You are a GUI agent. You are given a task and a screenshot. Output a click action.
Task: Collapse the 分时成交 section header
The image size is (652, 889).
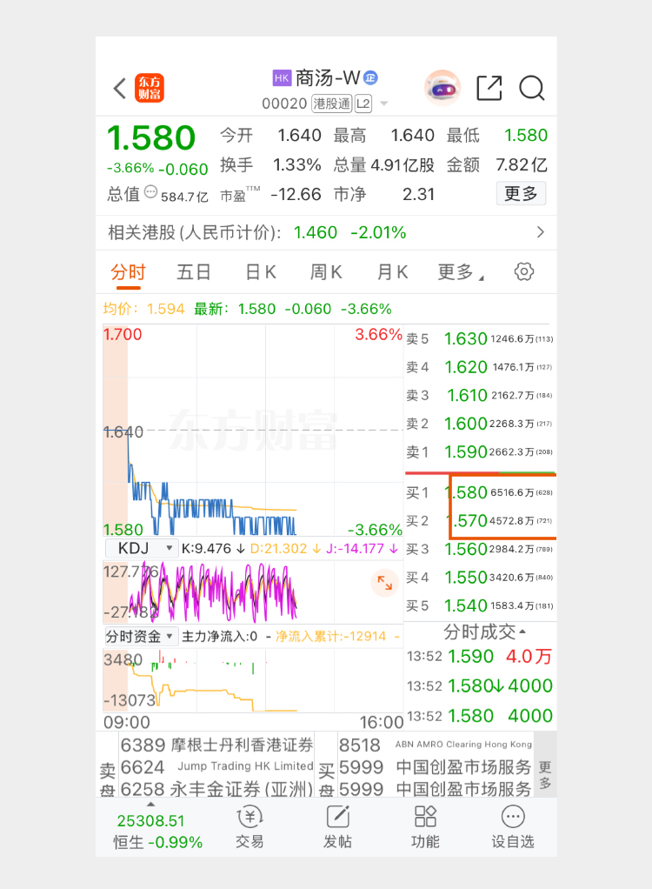pyautogui.click(x=484, y=632)
